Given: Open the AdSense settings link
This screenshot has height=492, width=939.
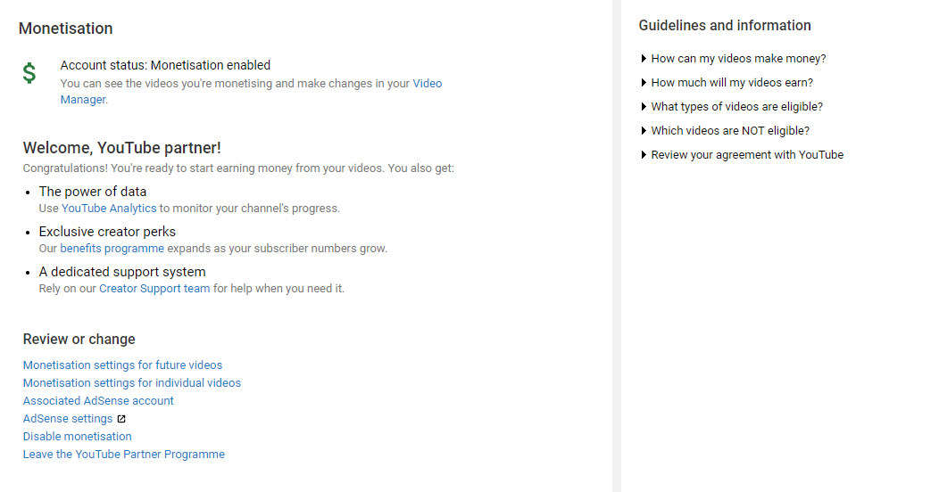Looking at the screenshot, I should [x=68, y=419].
